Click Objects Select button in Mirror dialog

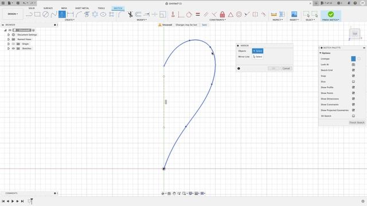pyautogui.click(x=257, y=51)
